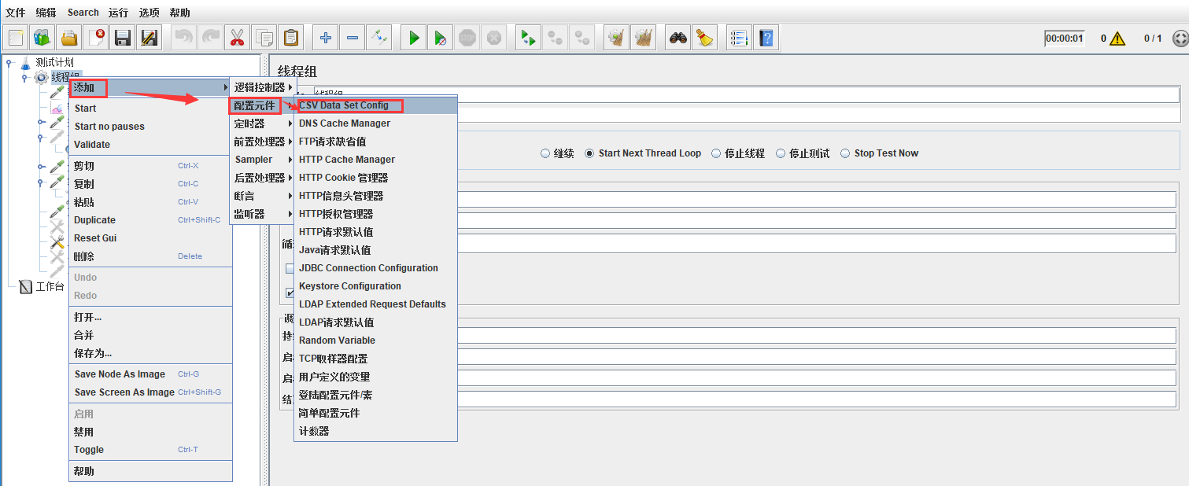The width and height of the screenshot is (1189, 486).
Task: Open the 文件 menu in menu bar
Action: (16, 13)
